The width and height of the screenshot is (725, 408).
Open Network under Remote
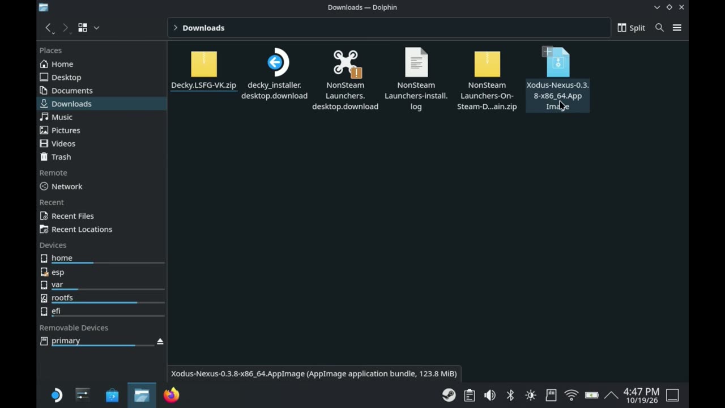click(x=102, y=186)
